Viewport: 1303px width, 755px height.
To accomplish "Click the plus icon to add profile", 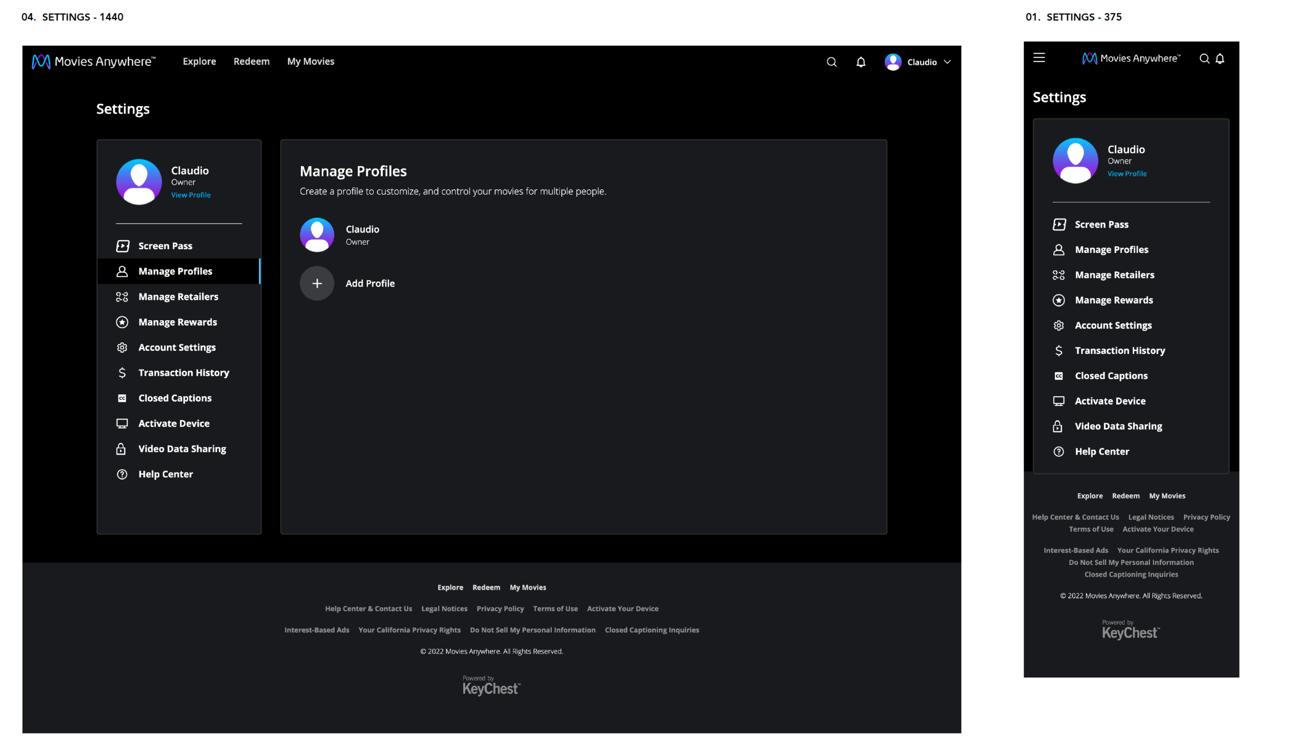I will point(317,283).
